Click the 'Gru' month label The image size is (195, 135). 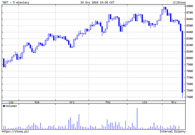[174, 102]
